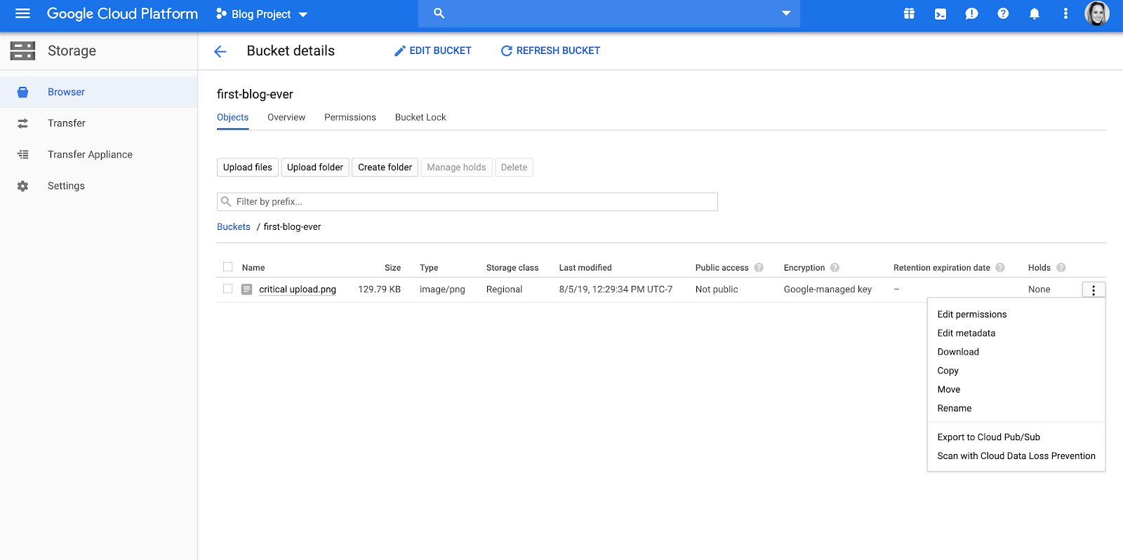Image resolution: width=1123 pixels, height=560 pixels.
Task: Click the Transfer Appliance icon in sidebar
Action: [x=22, y=154]
